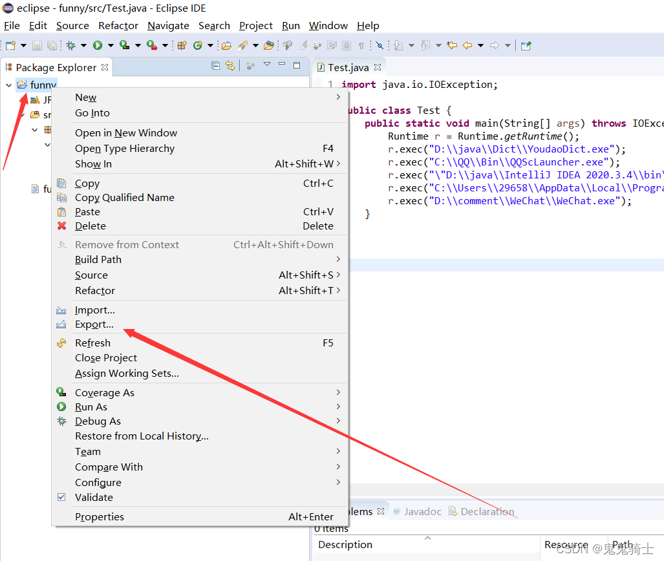Open the Run configurations dropdown arrow
This screenshot has width=664, height=561.
[x=111, y=45]
